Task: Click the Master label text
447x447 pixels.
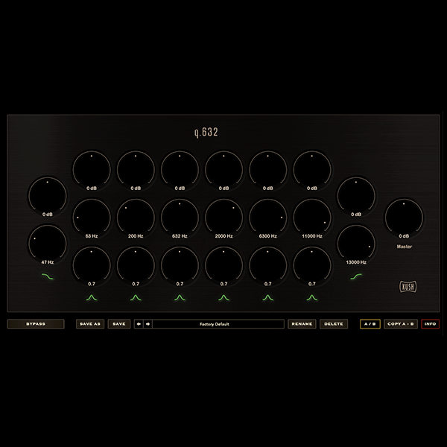Action: click(405, 247)
